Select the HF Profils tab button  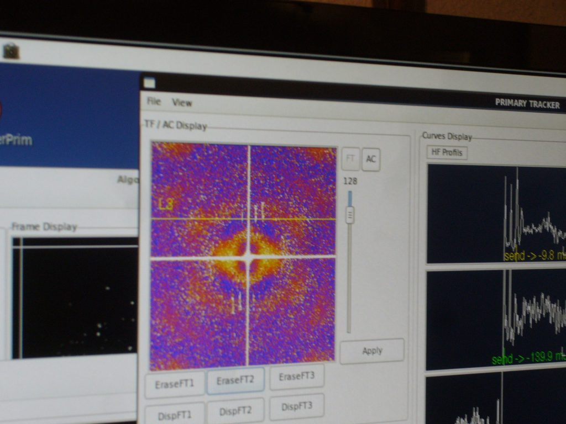click(447, 152)
